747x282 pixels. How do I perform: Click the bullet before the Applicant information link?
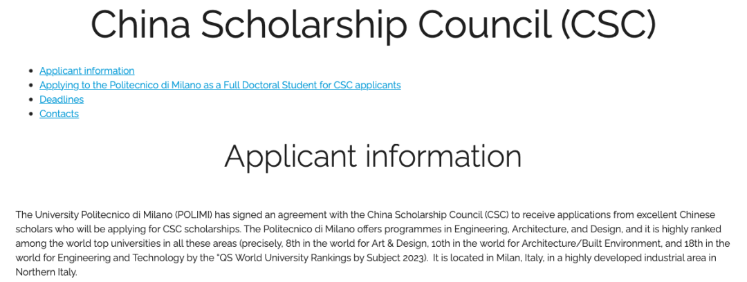tap(30, 71)
